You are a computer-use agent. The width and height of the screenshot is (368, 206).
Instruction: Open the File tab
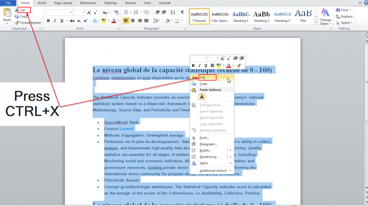[x=8, y=3]
